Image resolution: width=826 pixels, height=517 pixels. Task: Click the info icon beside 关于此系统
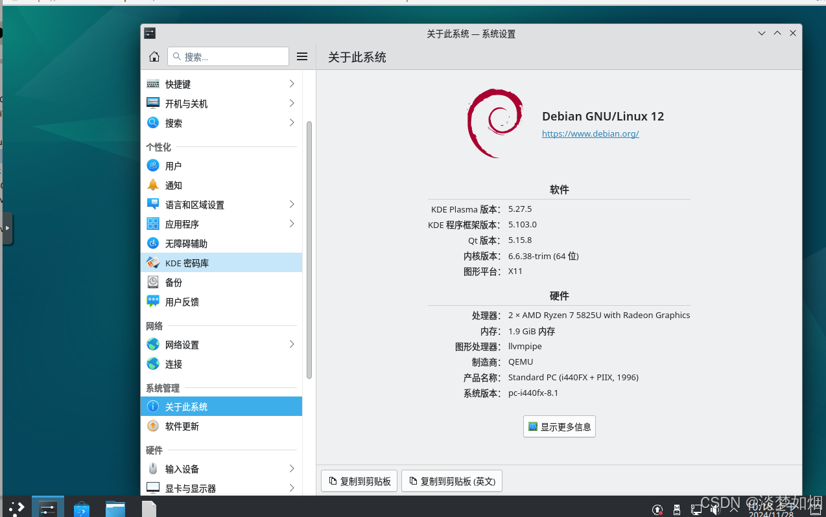(x=153, y=406)
